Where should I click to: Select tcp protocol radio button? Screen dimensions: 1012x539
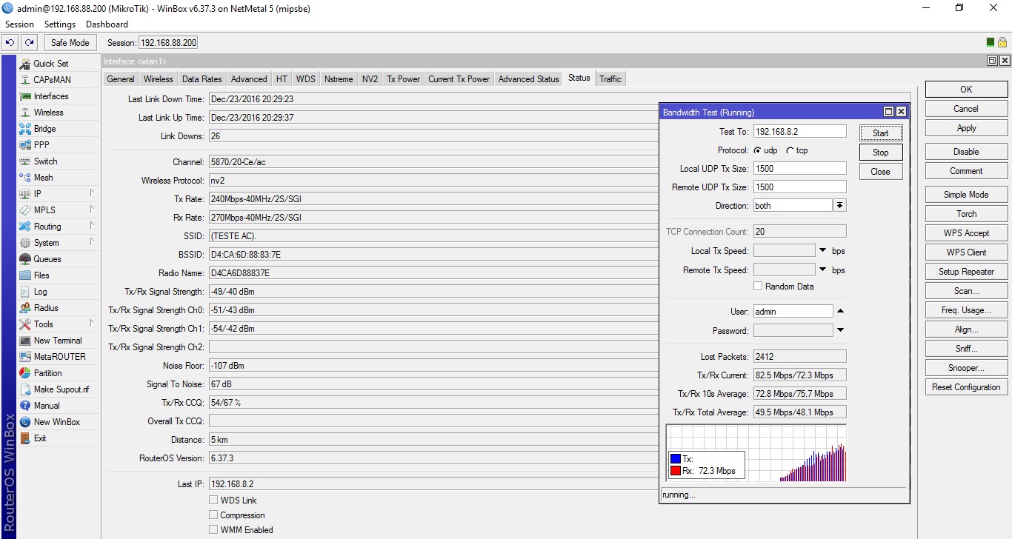[x=790, y=150]
